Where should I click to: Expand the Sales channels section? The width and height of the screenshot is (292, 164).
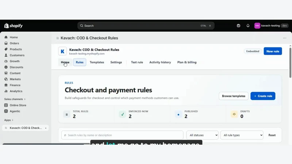pos(15,99)
